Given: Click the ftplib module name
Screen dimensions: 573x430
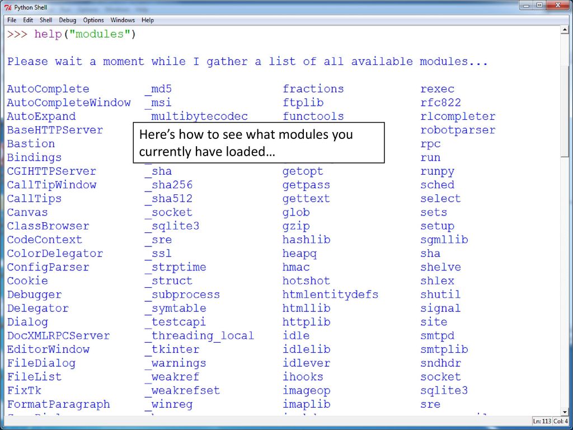Looking at the screenshot, I should (303, 103).
